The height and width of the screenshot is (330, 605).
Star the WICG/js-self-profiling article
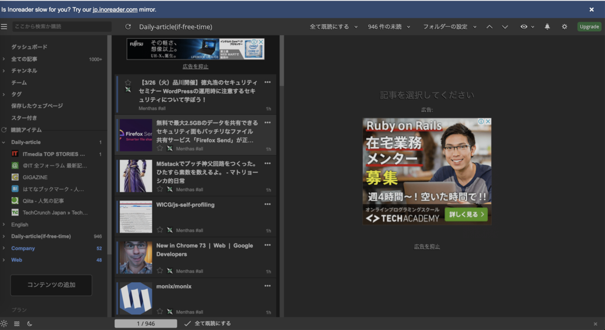click(160, 230)
